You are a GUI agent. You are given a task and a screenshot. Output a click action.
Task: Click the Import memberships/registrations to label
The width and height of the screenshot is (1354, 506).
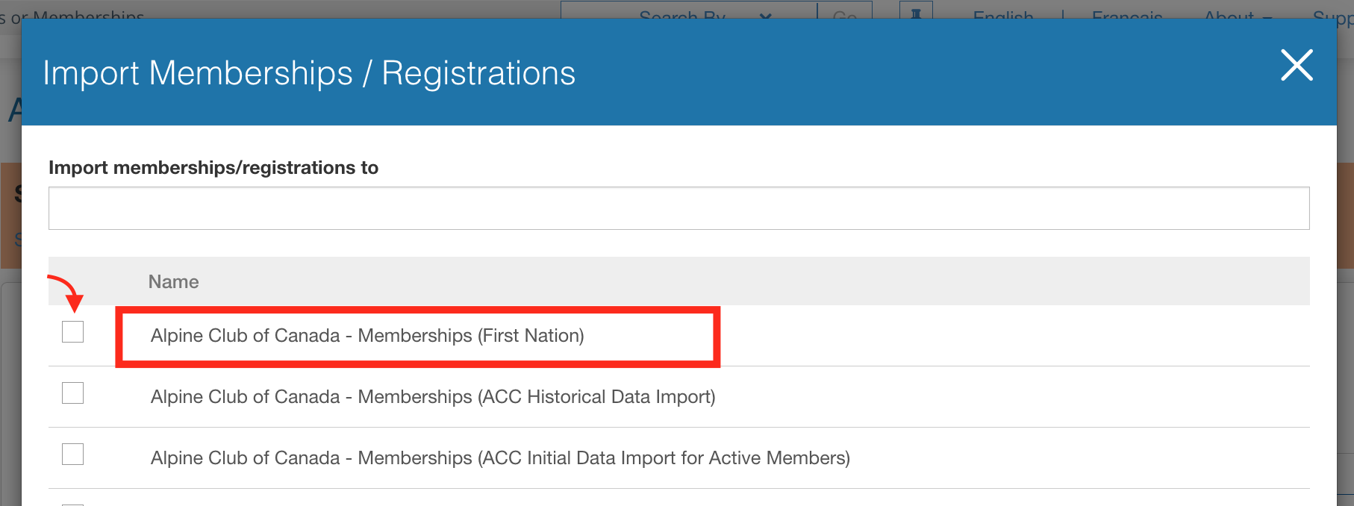[x=213, y=167]
